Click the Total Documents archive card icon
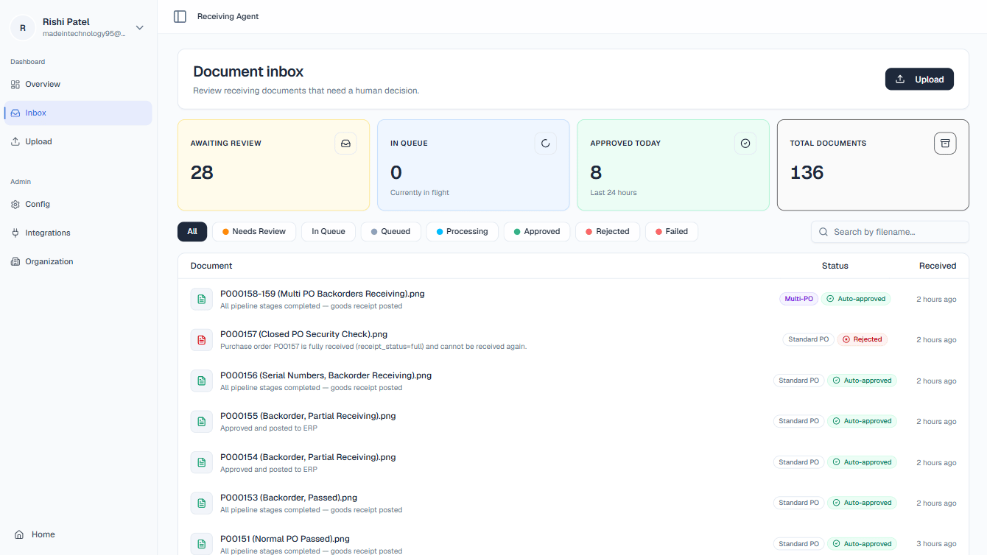Image resolution: width=987 pixels, height=555 pixels. click(x=945, y=144)
